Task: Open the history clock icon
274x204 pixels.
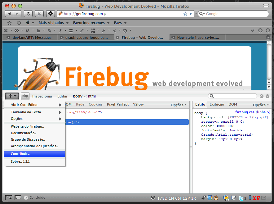Action: pyautogui.click(x=19, y=23)
